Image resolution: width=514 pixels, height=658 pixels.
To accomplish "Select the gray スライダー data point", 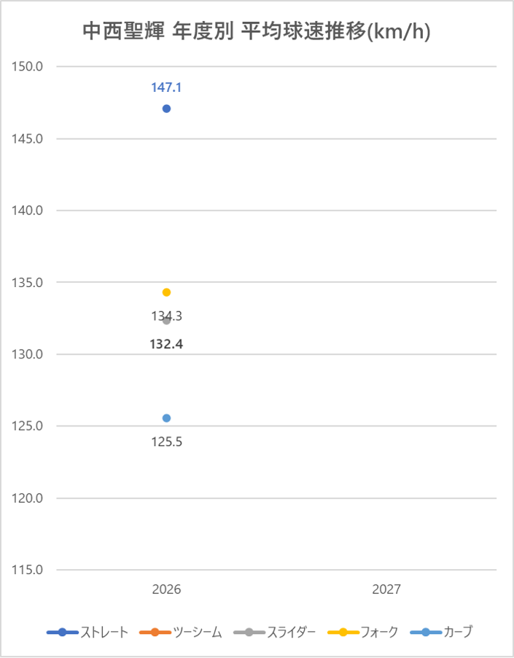I will pyautogui.click(x=166, y=321).
